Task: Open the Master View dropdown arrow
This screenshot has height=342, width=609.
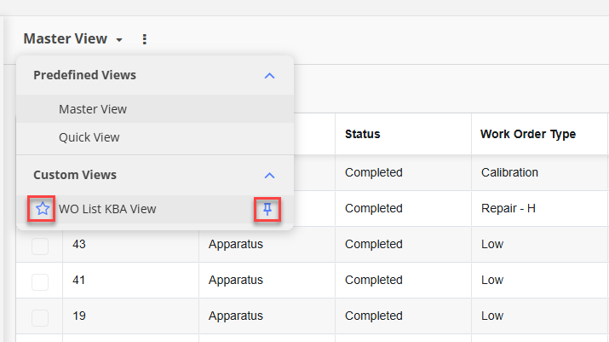Action: pyautogui.click(x=119, y=40)
